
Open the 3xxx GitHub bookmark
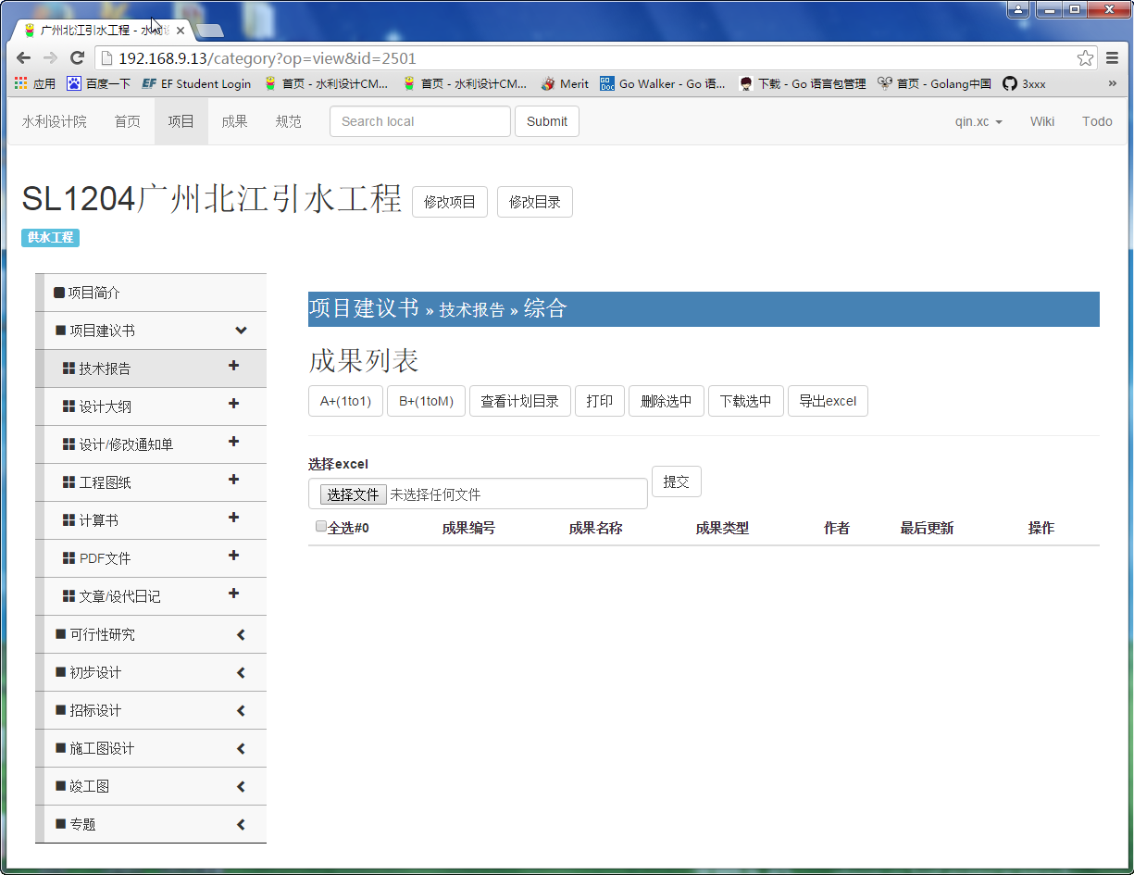[1025, 83]
